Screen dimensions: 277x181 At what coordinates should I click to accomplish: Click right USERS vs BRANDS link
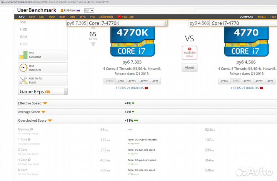click(245, 88)
